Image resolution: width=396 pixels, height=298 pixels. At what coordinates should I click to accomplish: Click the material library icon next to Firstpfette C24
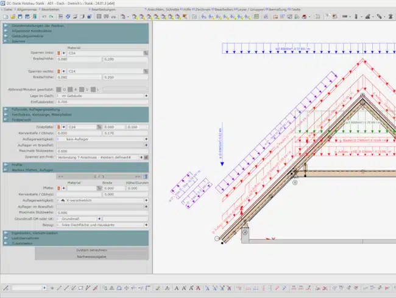[99, 127]
